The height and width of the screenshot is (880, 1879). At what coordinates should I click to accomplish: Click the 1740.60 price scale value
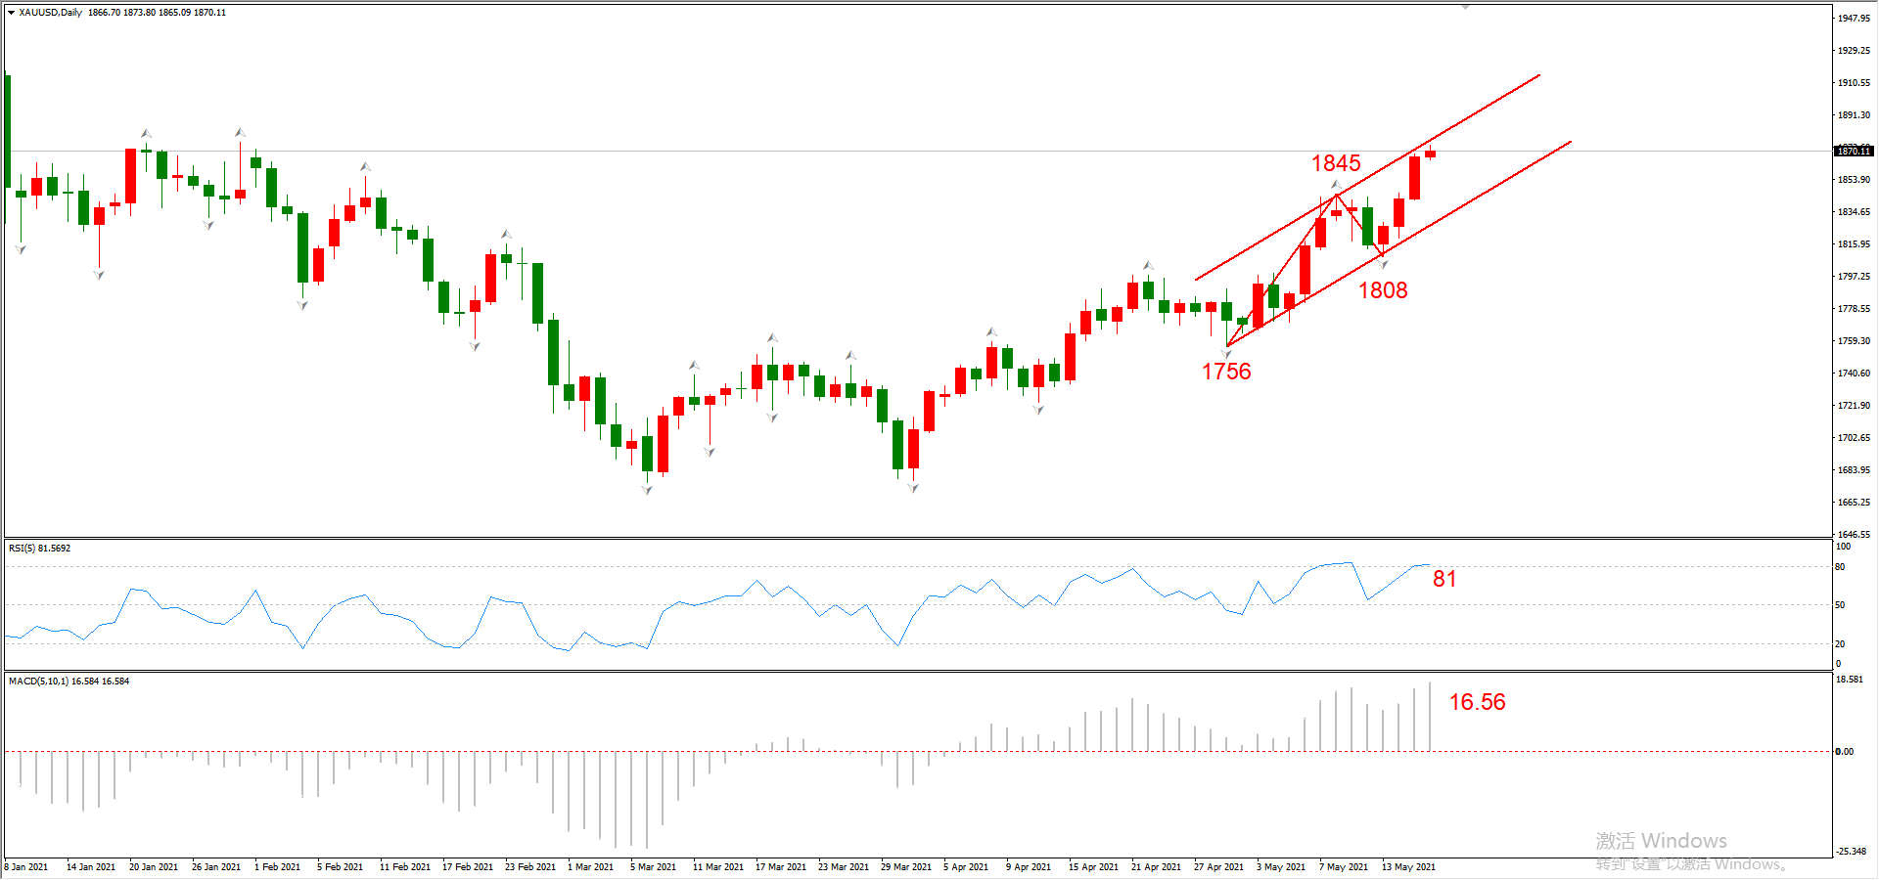[x=1854, y=374]
